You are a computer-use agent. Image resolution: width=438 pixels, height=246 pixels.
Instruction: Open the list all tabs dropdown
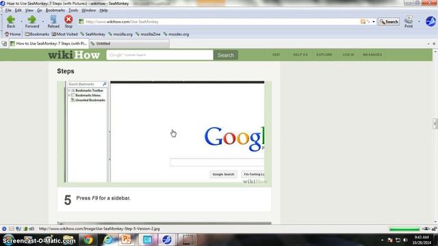[x=428, y=44]
